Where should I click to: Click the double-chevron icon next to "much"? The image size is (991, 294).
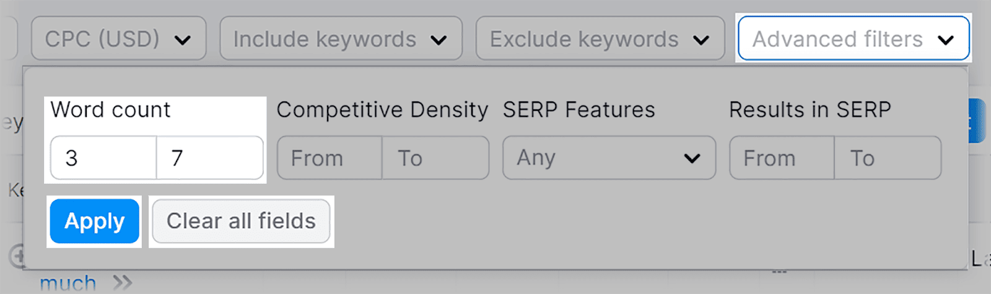(123, 283)
